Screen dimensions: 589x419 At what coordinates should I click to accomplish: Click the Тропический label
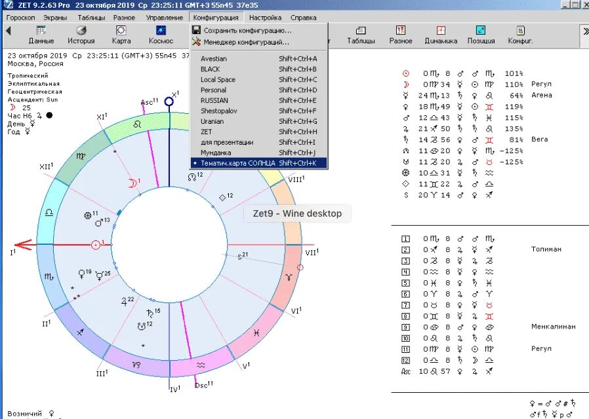tap(28, 76)
